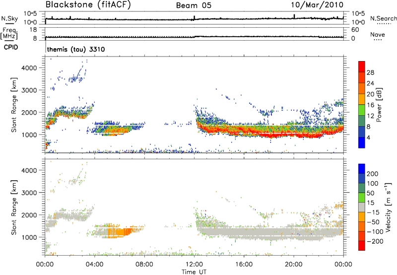Click the "−100" label on the Velocity colorbar

tap(375, 232)
